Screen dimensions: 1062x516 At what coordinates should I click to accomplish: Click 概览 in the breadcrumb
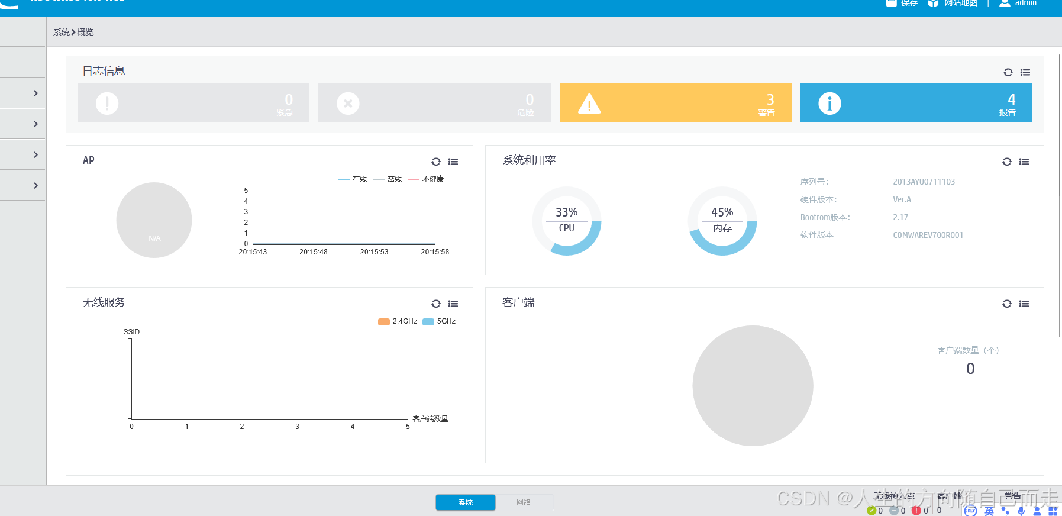tap(85, 32)
